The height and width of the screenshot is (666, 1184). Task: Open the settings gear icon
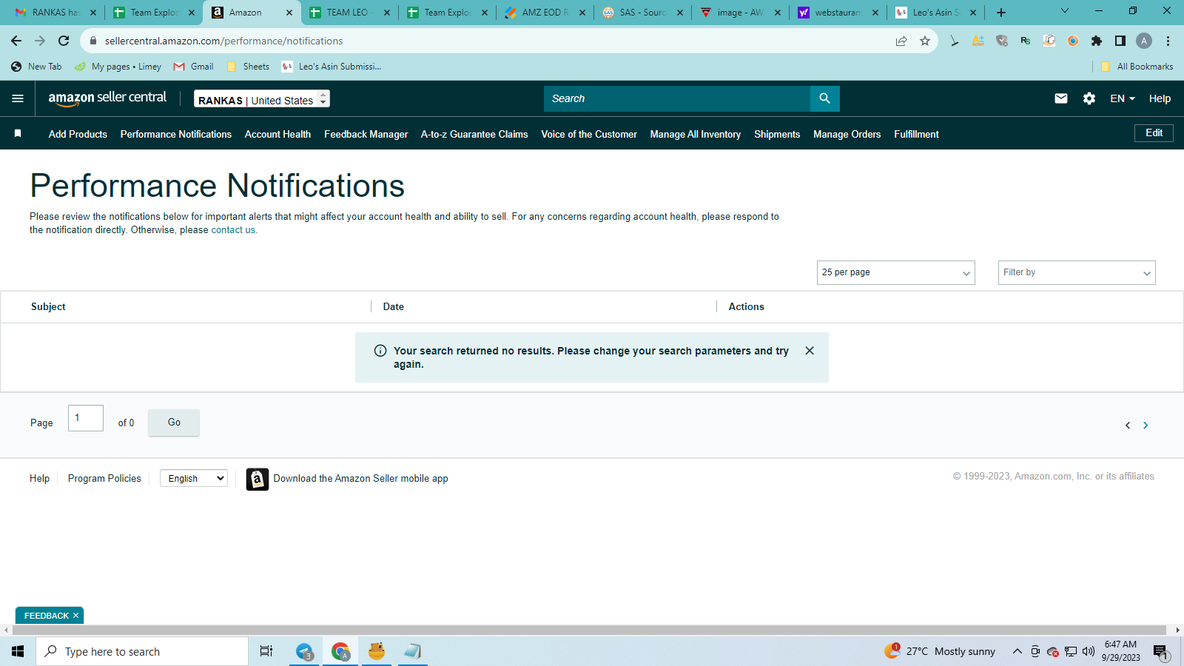coord(1089,98)
